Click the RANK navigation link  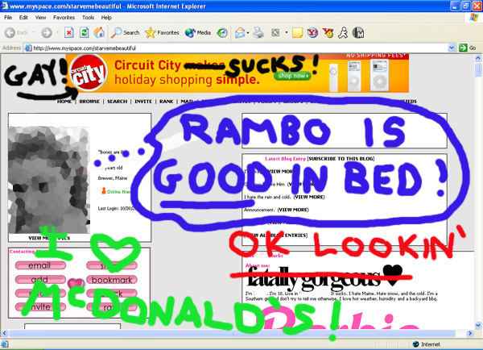[x=167, y=102]
